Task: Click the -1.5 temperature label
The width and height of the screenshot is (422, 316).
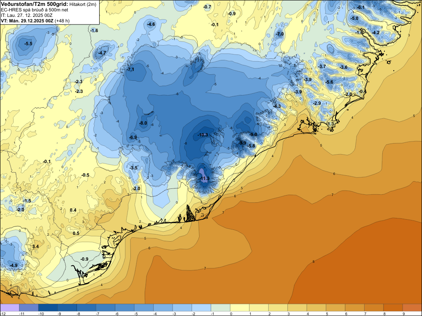Action: [27, 201]
